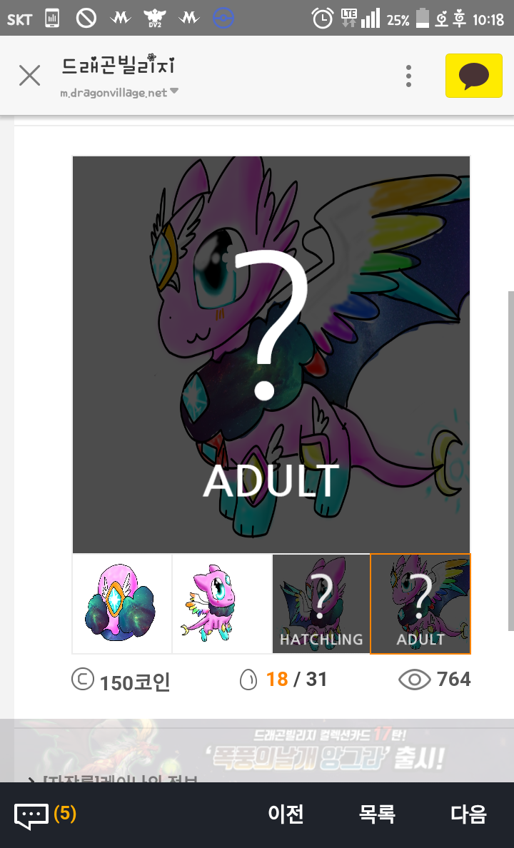The width and height of the screenshot is (514, 848).
Task: Open the three-dot overflow menu
Action: 408,76
